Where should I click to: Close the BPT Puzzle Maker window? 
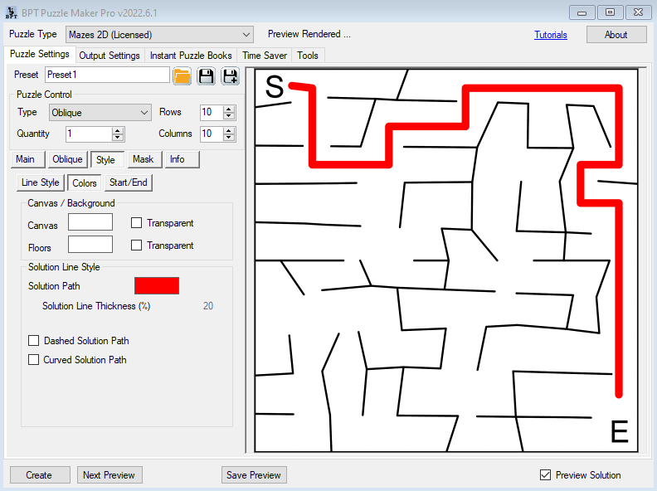[x=638, y=12]
